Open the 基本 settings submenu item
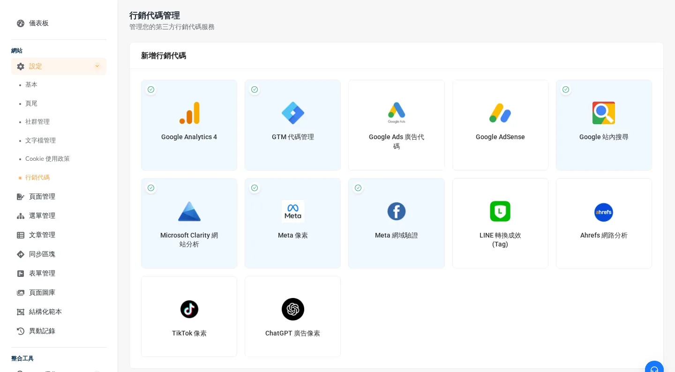 [x=31, y=85]
